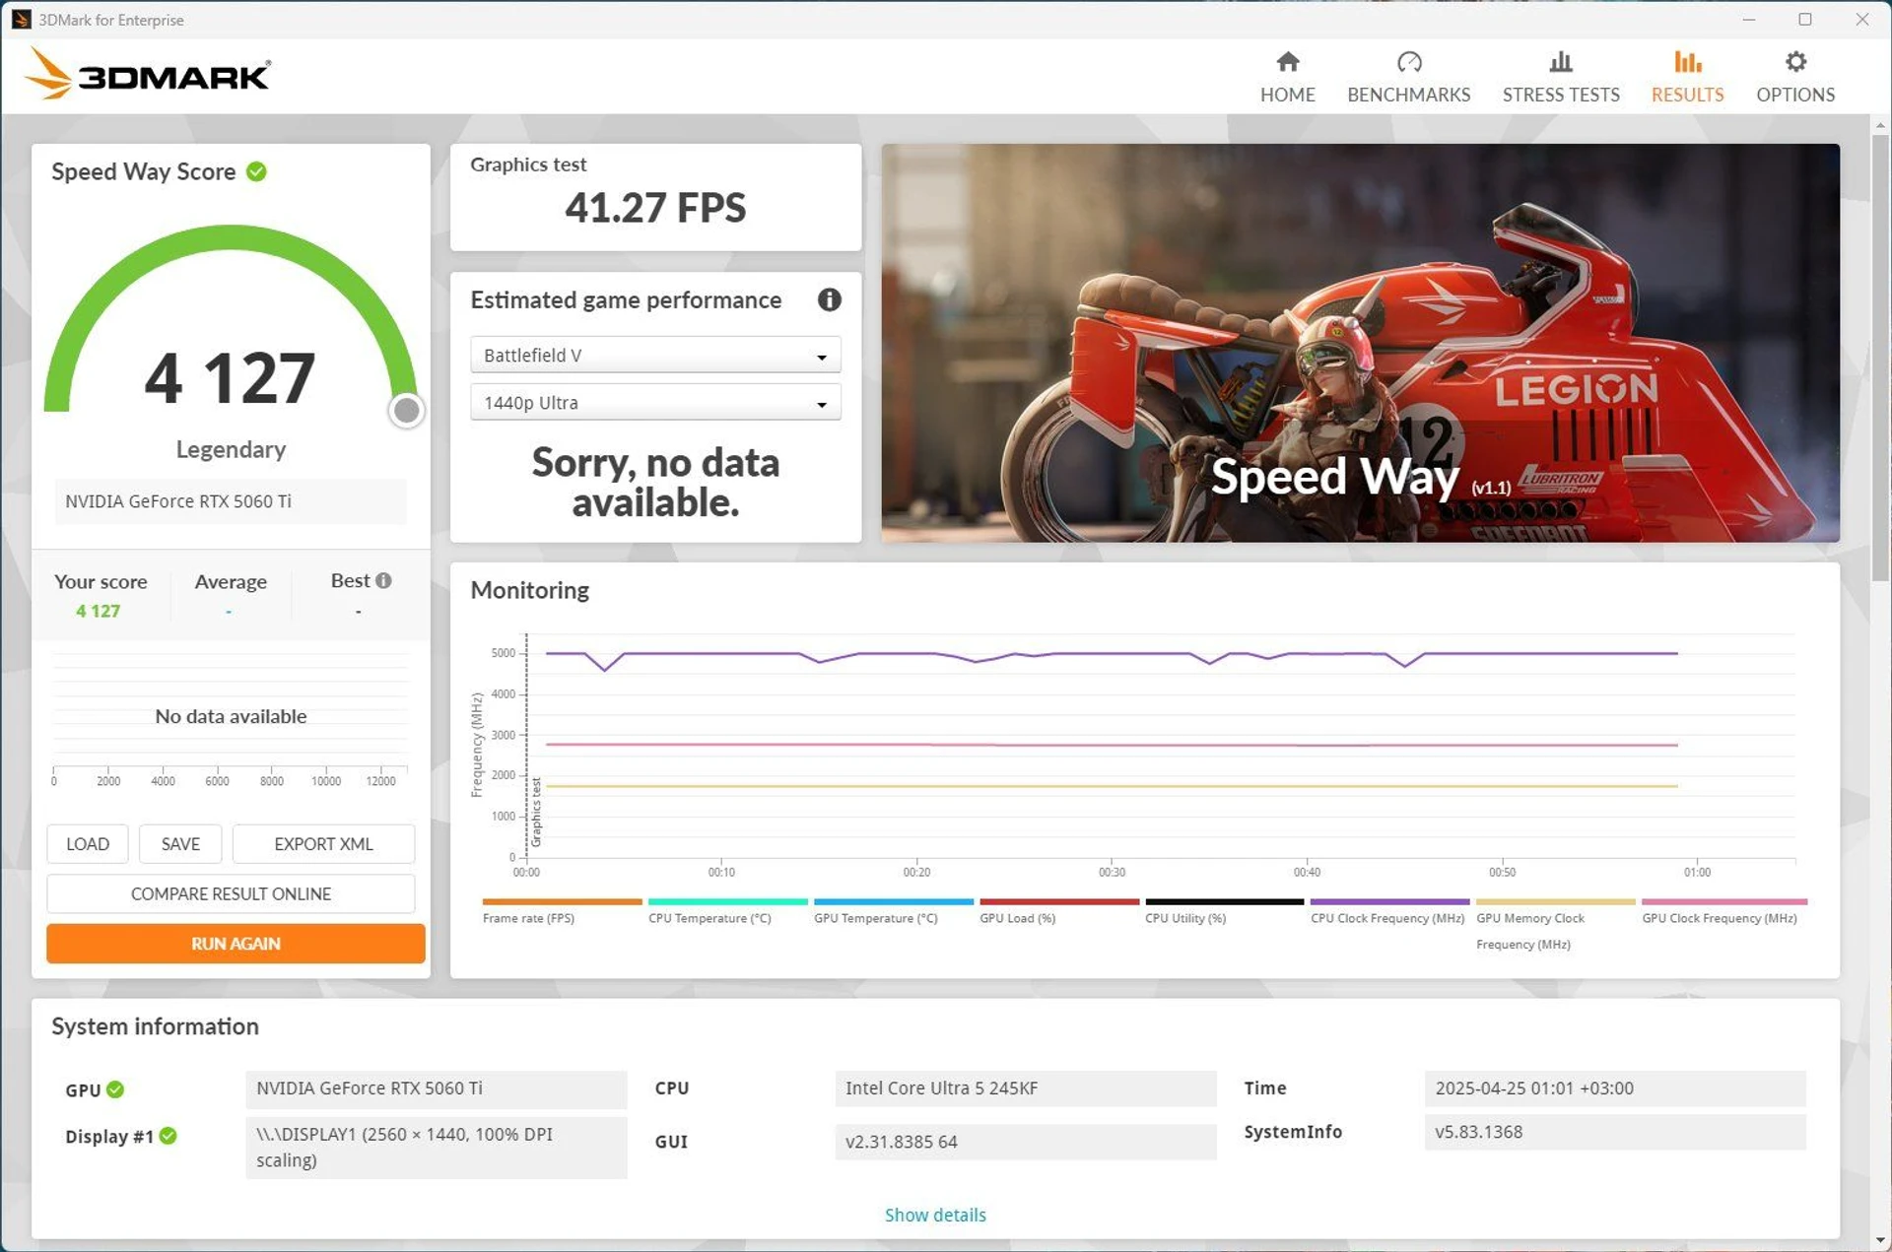
Task: Open the STRESS TESTS tab
Action: point(1560,78)
